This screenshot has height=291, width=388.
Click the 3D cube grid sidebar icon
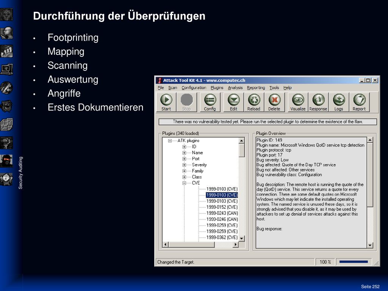coord(6,124)
